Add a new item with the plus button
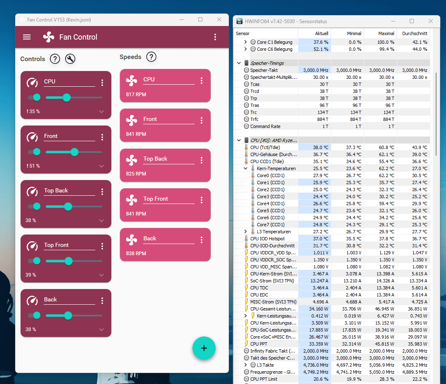The image size is (446, 384). click(x=204, y=348)
